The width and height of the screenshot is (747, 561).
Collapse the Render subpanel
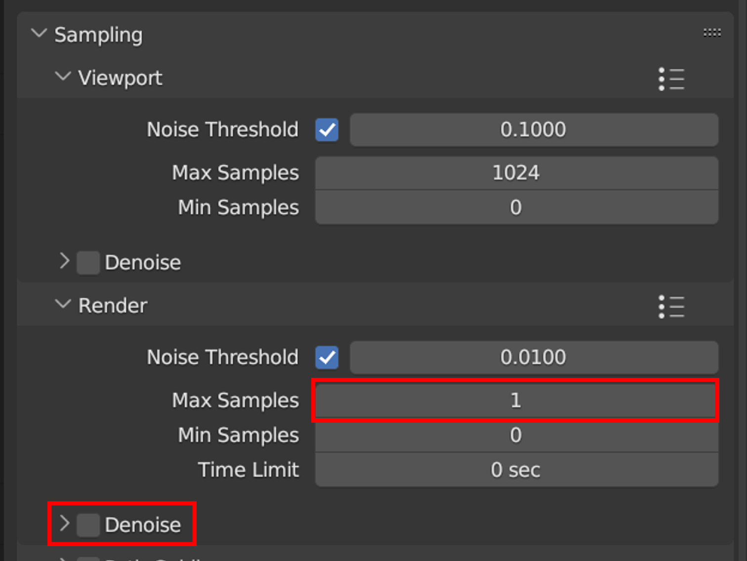[63, 304]
